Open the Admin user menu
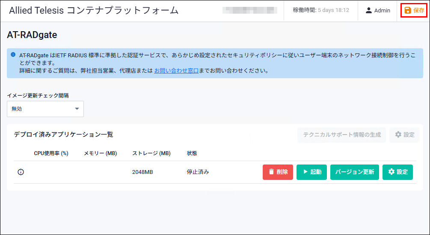Image resolution: width=430 pixels, height=235 pixels. tap(378, 10)
